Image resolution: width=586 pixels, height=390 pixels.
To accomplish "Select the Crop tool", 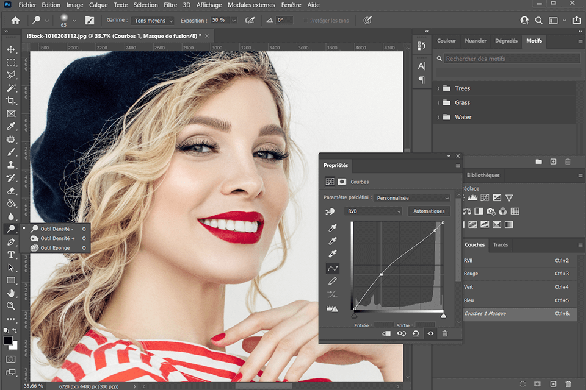I will tap(11, 101).
